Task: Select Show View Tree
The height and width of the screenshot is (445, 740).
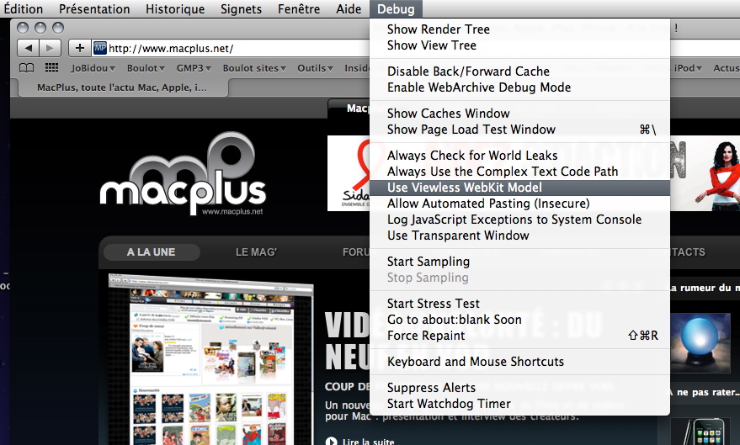Action: coord(519,45)
